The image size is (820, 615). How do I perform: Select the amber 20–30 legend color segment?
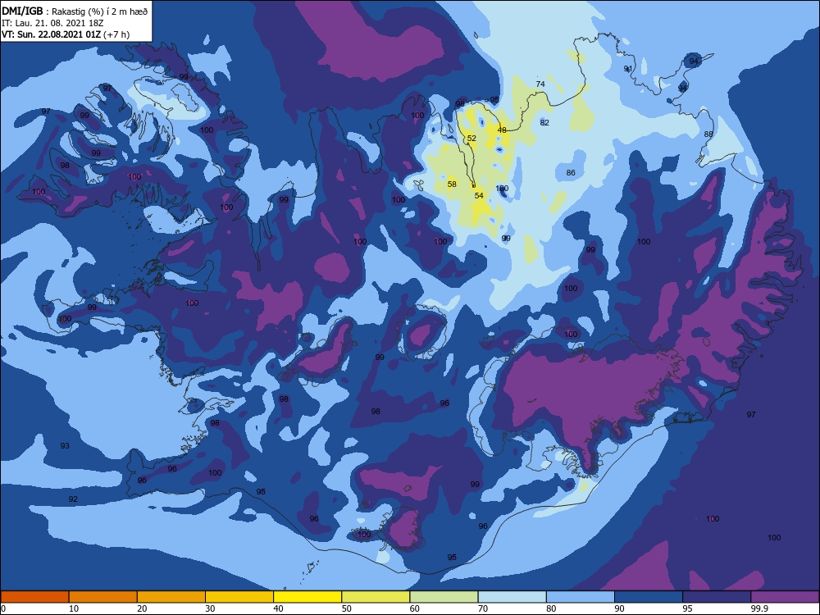171,597
